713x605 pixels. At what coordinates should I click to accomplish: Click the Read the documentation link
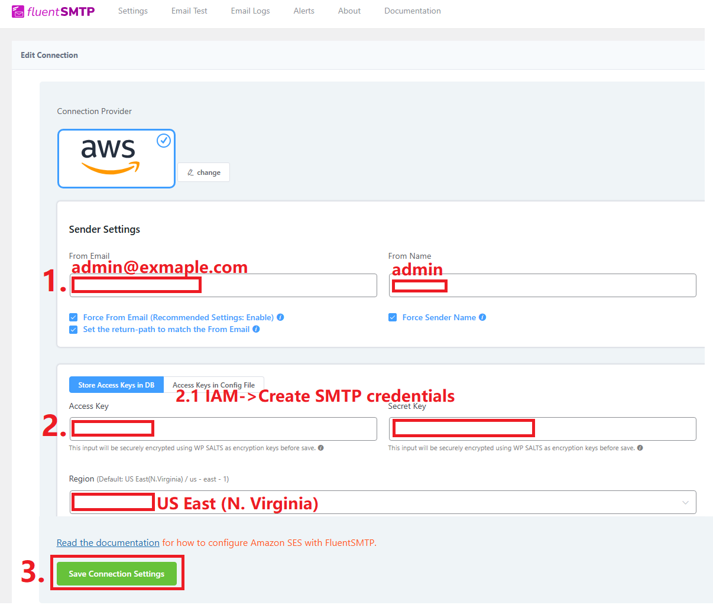tap(108, 542)
